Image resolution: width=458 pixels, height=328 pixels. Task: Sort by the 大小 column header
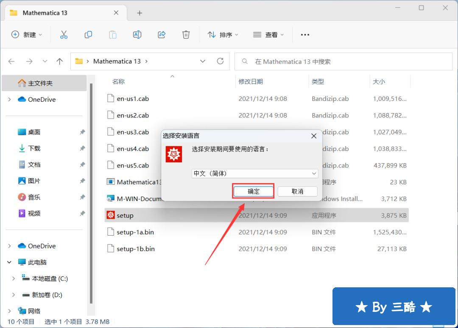click(x=379, y=82)
